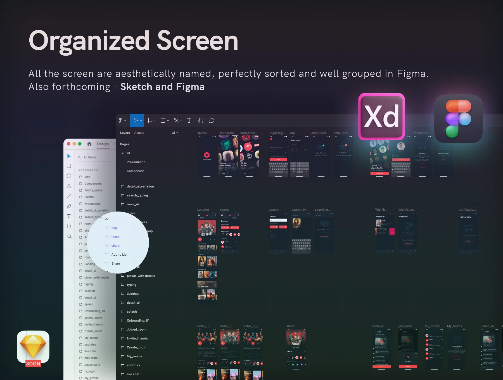Screen dimensions: 503x380
Task: Expand the shape tools dropdown arrow
Action: (168, 121)
